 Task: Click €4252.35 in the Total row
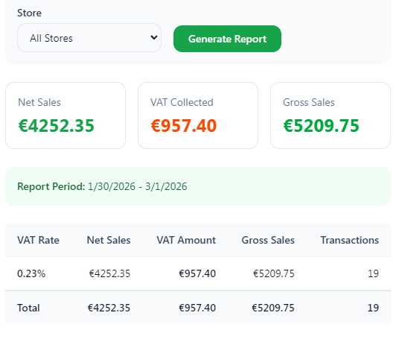tap(109, 308)
